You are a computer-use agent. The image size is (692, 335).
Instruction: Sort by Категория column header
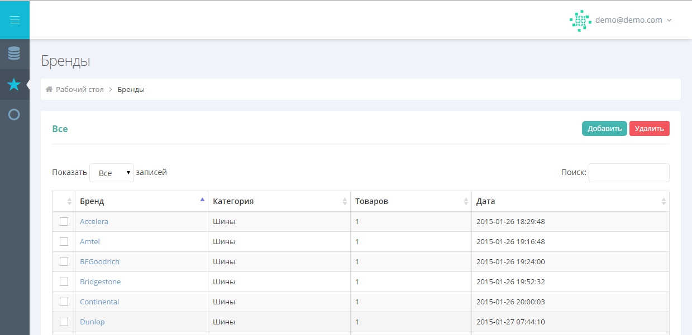pyautogui.click(x=279, y=201)
